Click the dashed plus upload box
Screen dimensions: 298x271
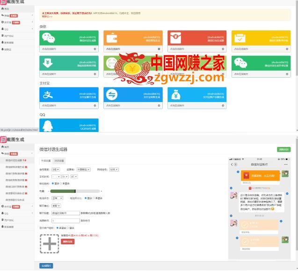50,243
